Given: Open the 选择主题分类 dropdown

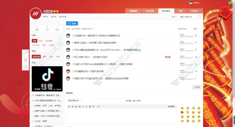Looking at the screenshot, I should 74,100.
